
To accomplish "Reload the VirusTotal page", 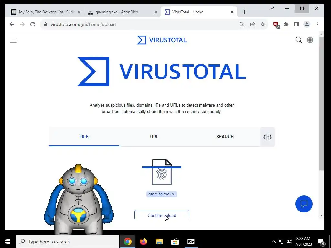I will (x=33, y=24).
